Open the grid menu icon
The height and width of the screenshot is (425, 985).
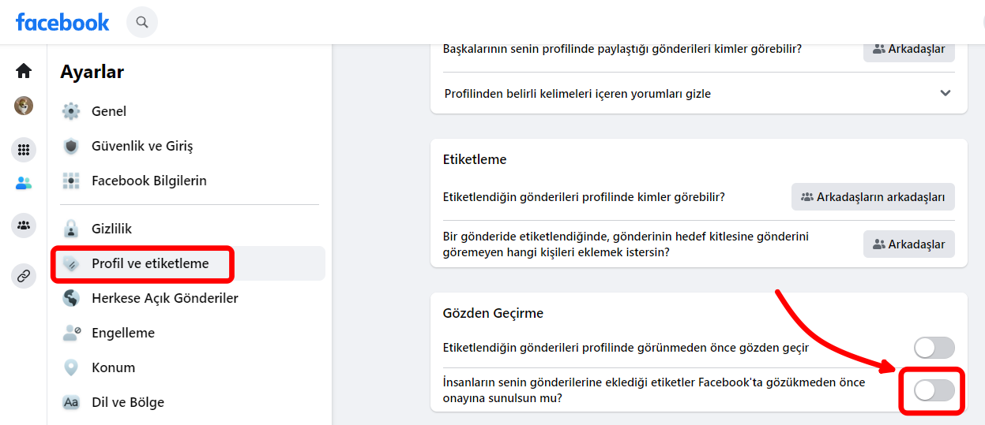click(x=24, y=150)
